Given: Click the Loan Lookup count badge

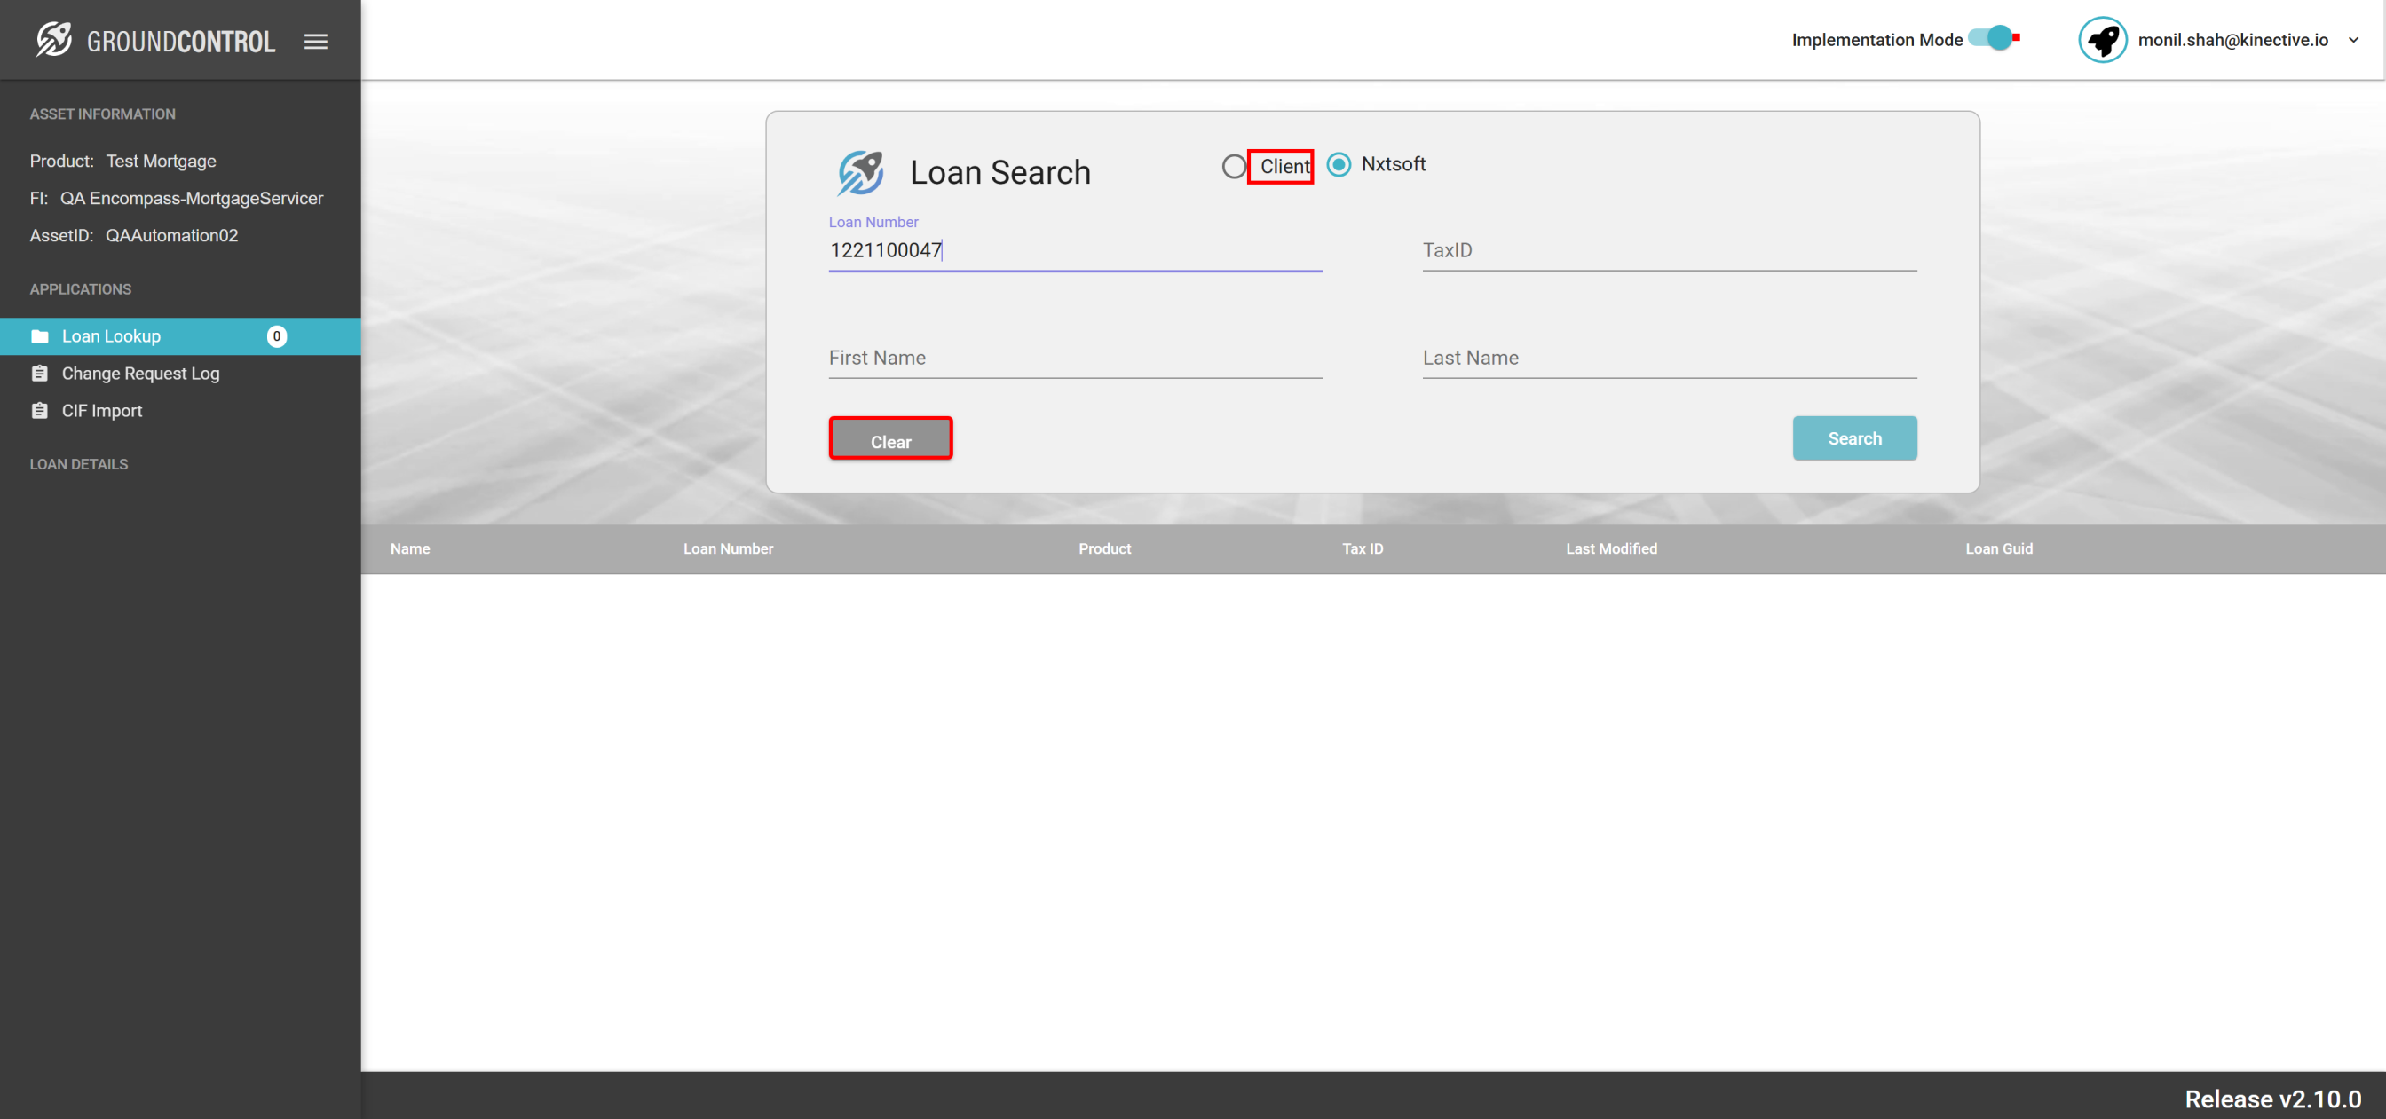Looking at the screenshot, I should (276, 336).
